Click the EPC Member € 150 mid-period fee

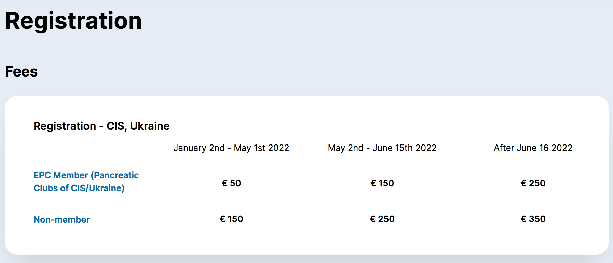382,183
